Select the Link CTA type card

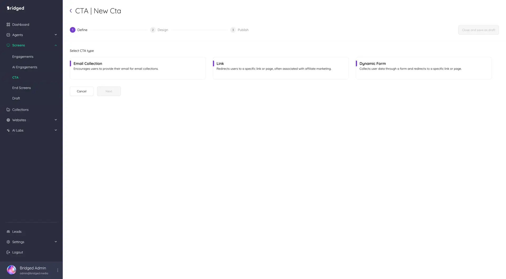click(280, 68)
